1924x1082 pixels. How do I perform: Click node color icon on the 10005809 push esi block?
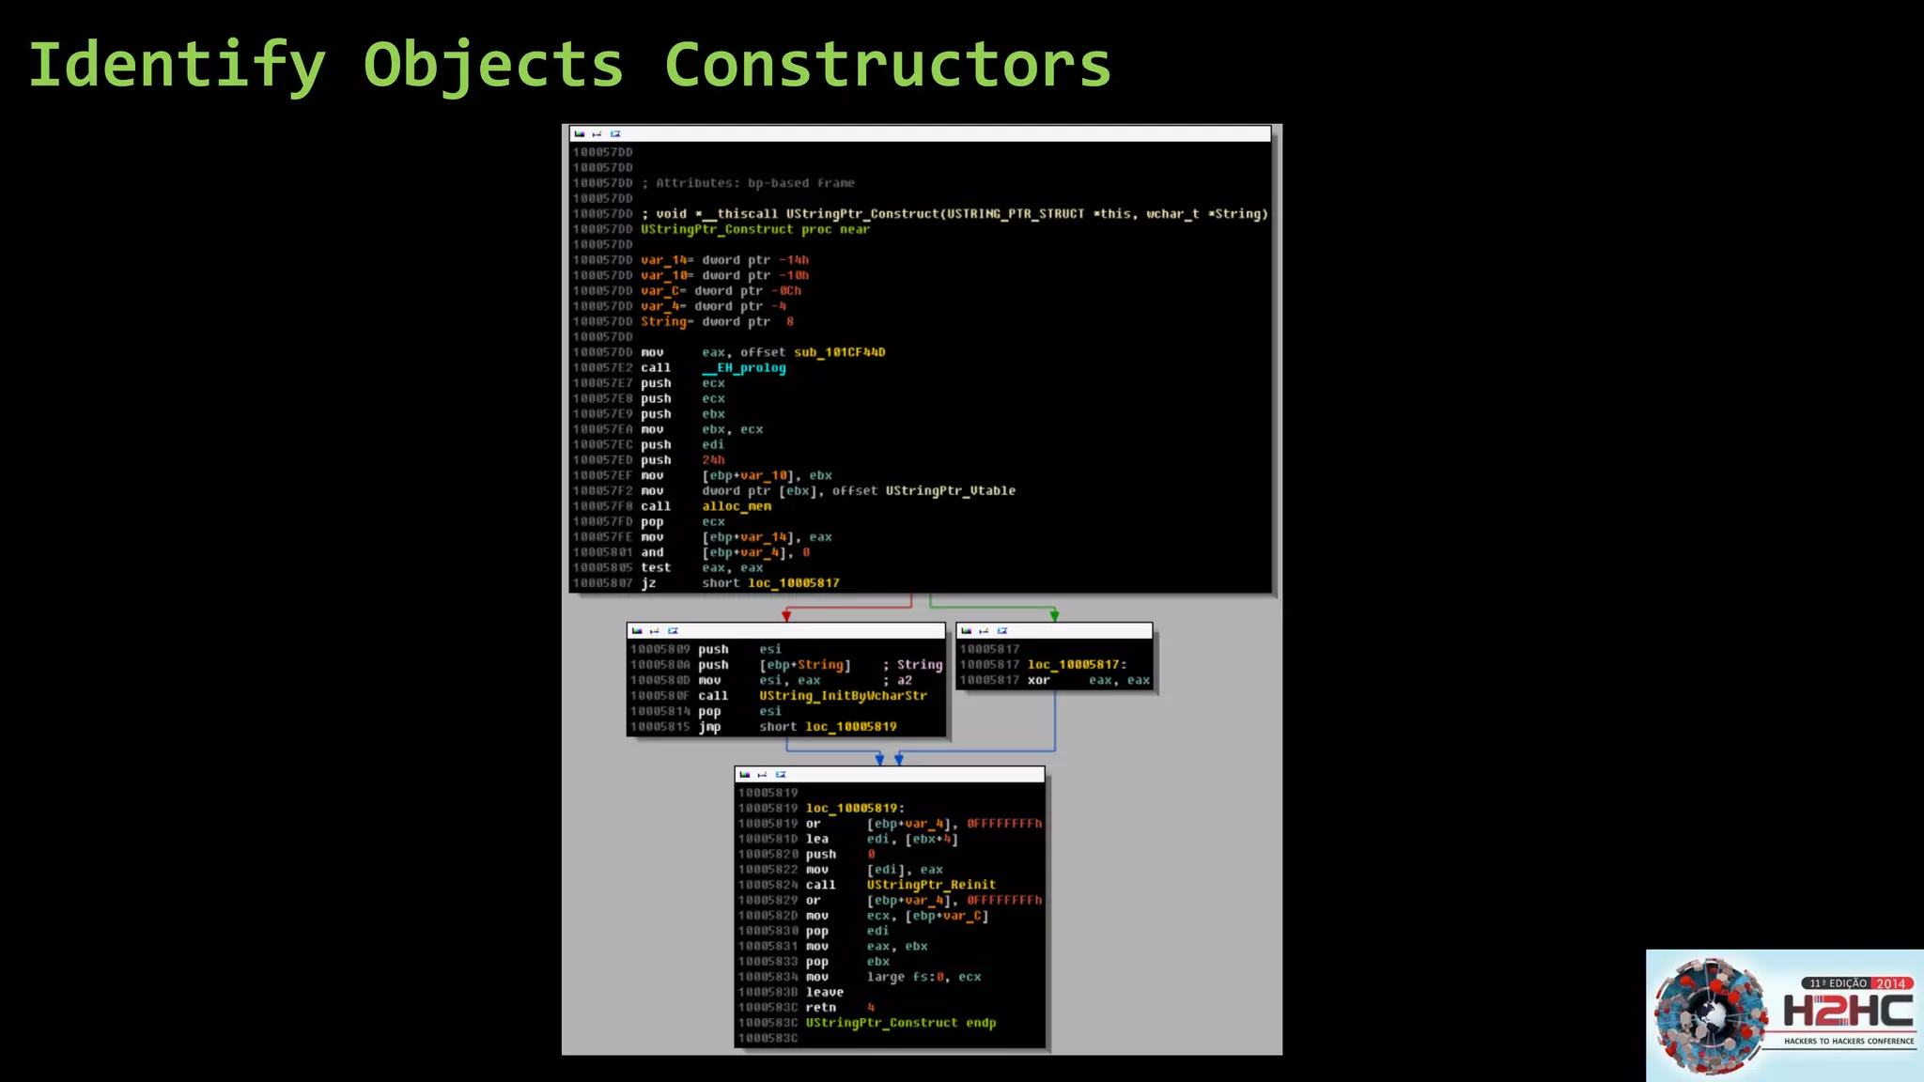pyautogui.click(x=637, y=631)
